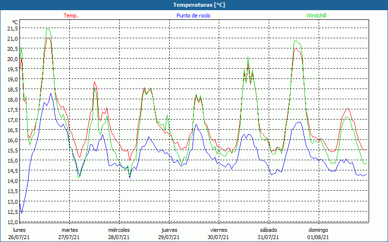This screenshot has width=388, height=242.
Task: Click the '30/07/21' date label
Action: (x=219, y=237)
